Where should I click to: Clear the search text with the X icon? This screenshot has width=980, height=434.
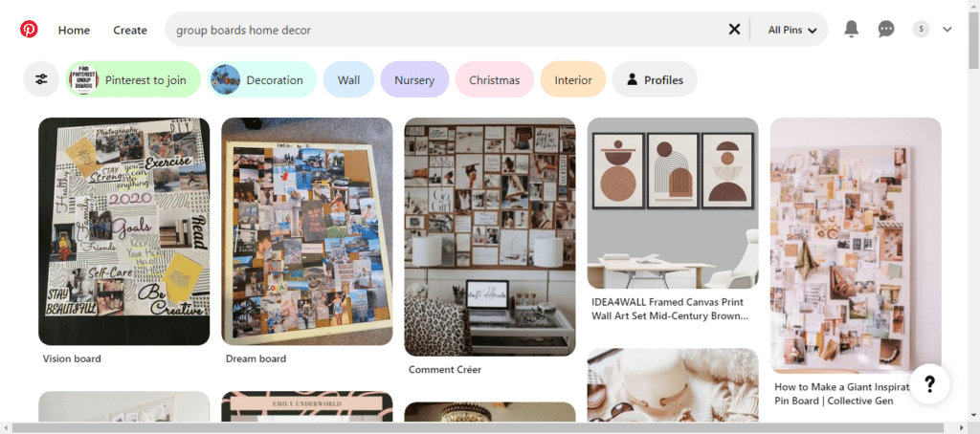(x=734, y=30)
